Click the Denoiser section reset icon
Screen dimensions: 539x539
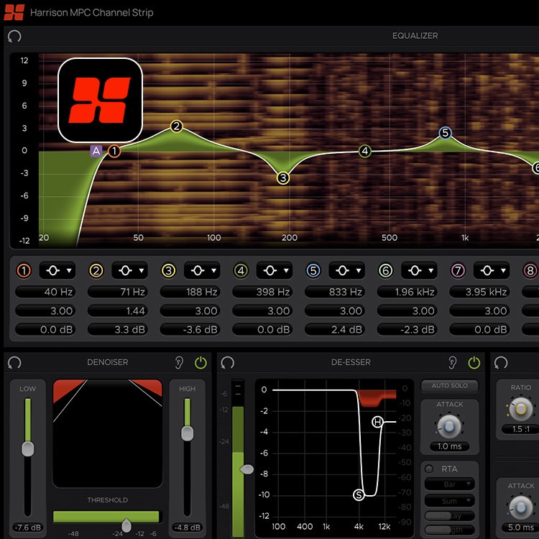coord(14,363)
